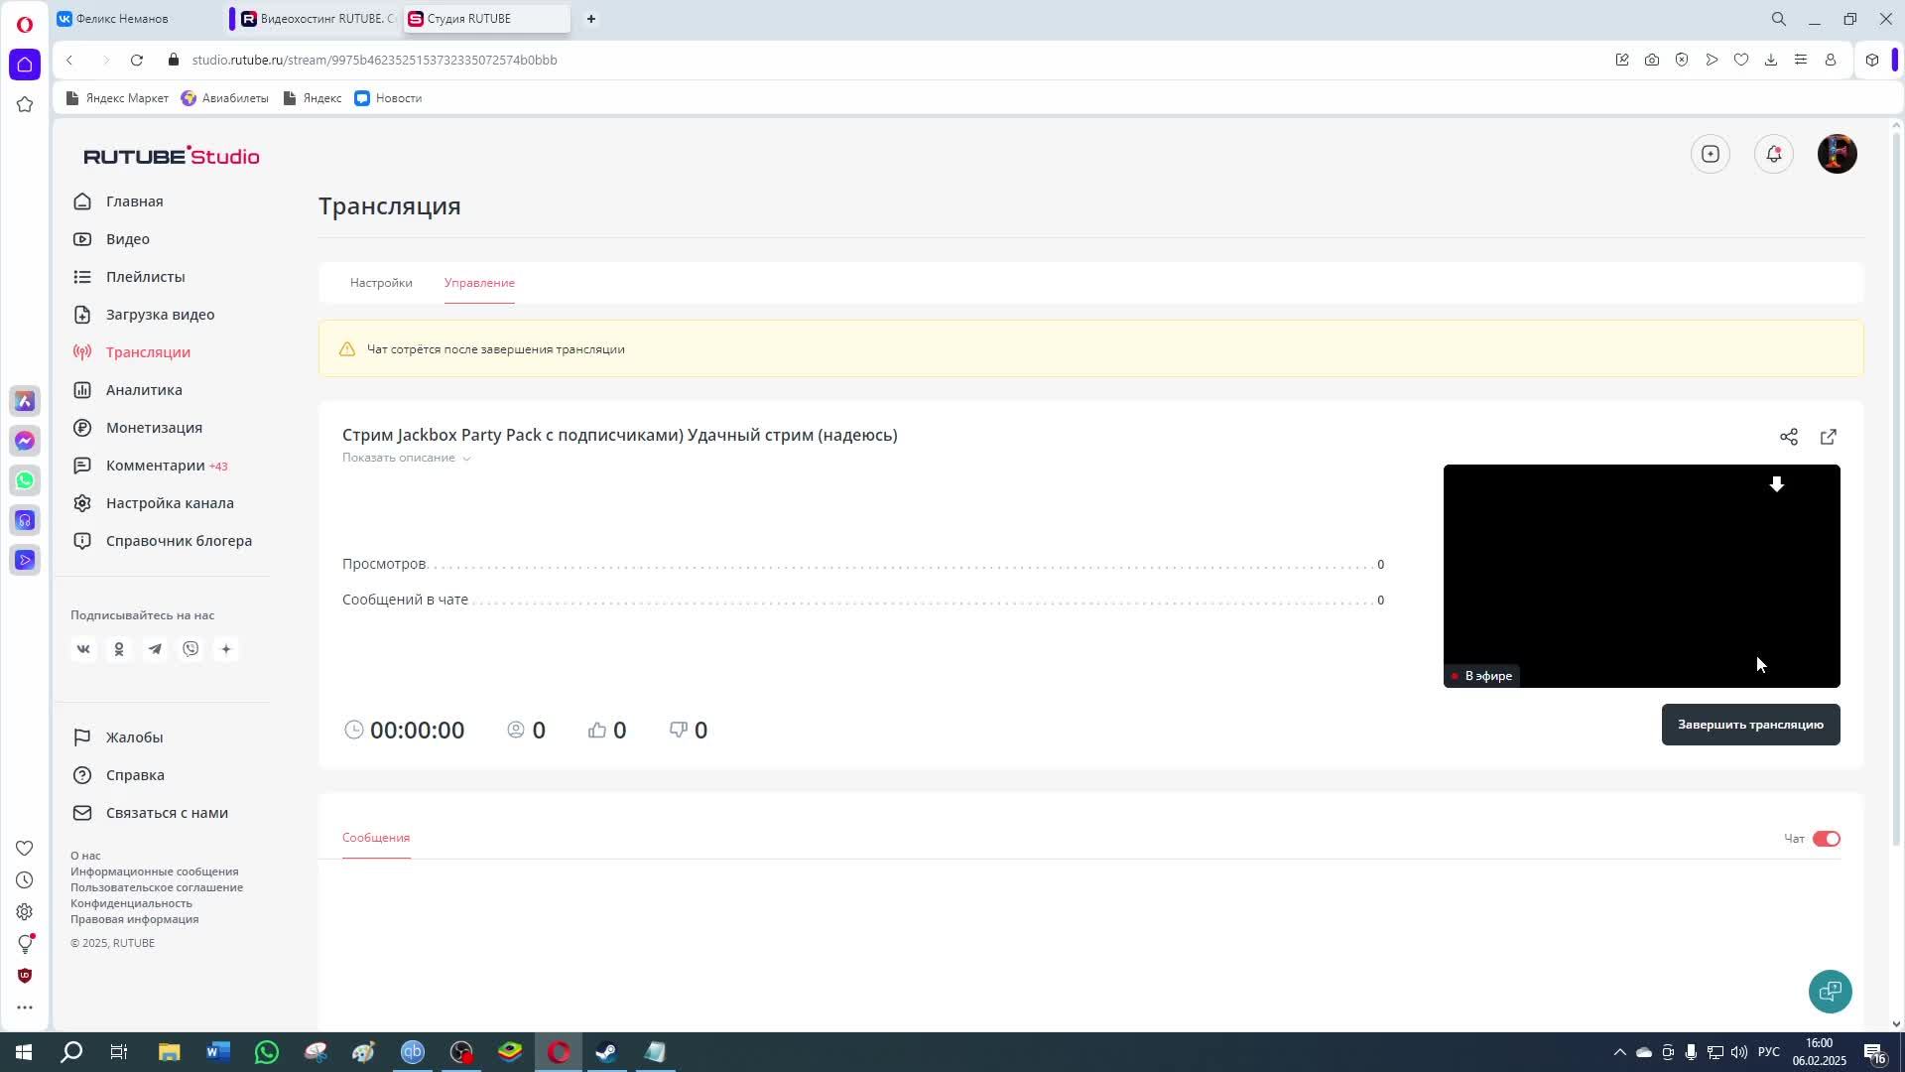Click the add video icon in header
Screen dimensions: 1905x1072
pyautogui.click(x=1710, y=154)
